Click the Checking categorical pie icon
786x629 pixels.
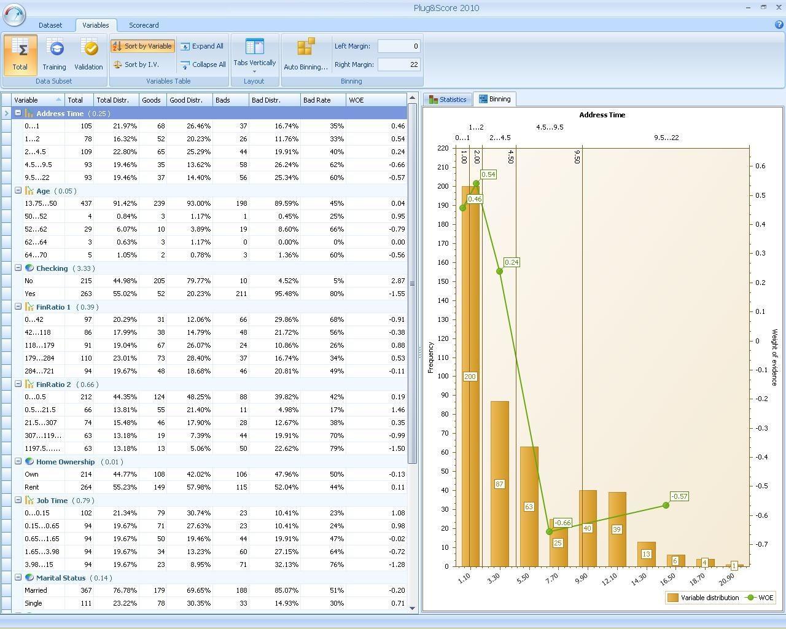(x=29, y=268)
